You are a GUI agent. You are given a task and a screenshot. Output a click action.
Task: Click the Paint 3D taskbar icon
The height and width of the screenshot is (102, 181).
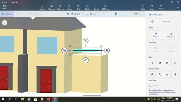55,99
